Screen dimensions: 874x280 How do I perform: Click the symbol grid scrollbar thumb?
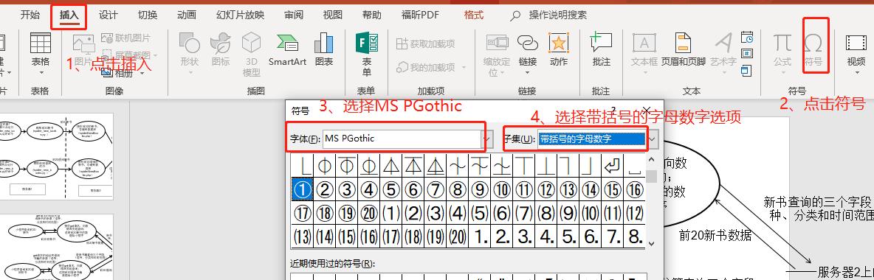[x=651, y=176]
